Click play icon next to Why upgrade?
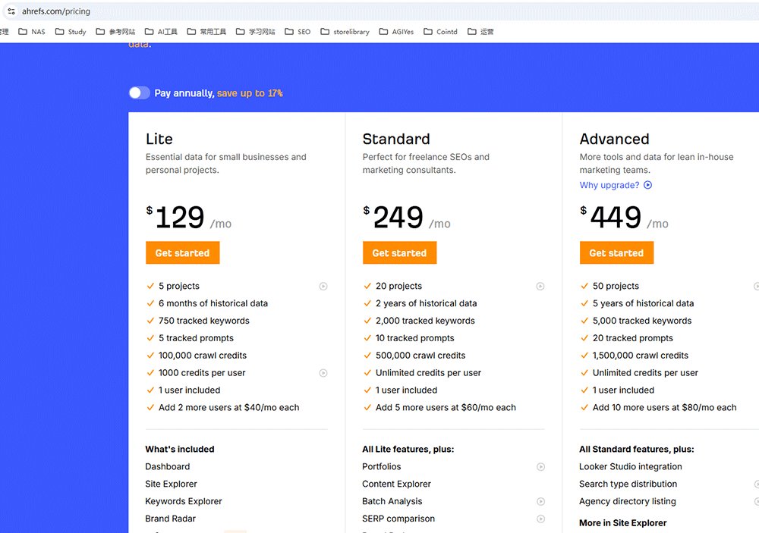The image size is (759, 533). (647, 185)
